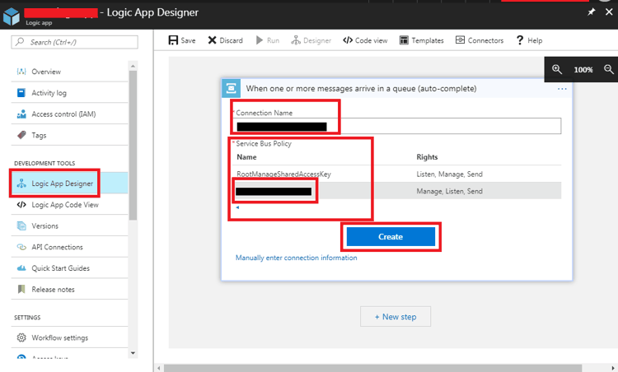Click Manually enter connection information link

(297, 258)
